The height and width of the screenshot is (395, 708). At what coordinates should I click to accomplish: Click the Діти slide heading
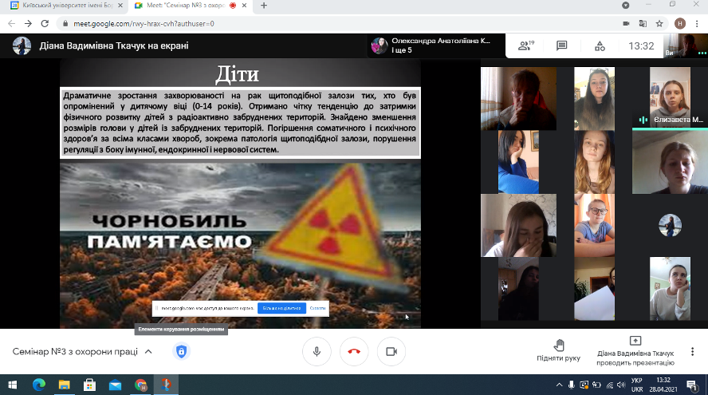[237, 74]
